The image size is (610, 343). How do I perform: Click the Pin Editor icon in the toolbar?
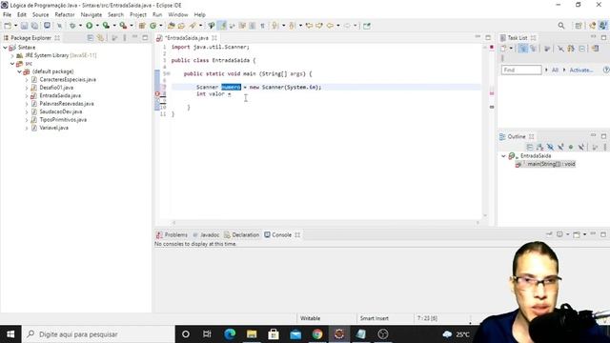[x=367, y=26]
